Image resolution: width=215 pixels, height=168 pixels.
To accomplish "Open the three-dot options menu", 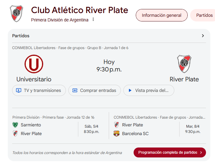I will click(x=93, y=19).
